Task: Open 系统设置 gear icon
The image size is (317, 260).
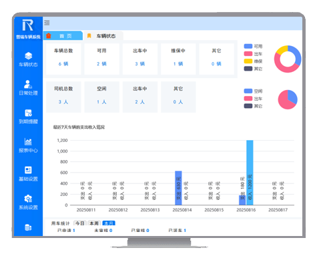Action: pos(28,199)
